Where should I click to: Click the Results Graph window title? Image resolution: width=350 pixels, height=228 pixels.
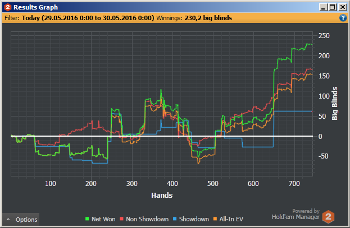(x=36, y=7)
